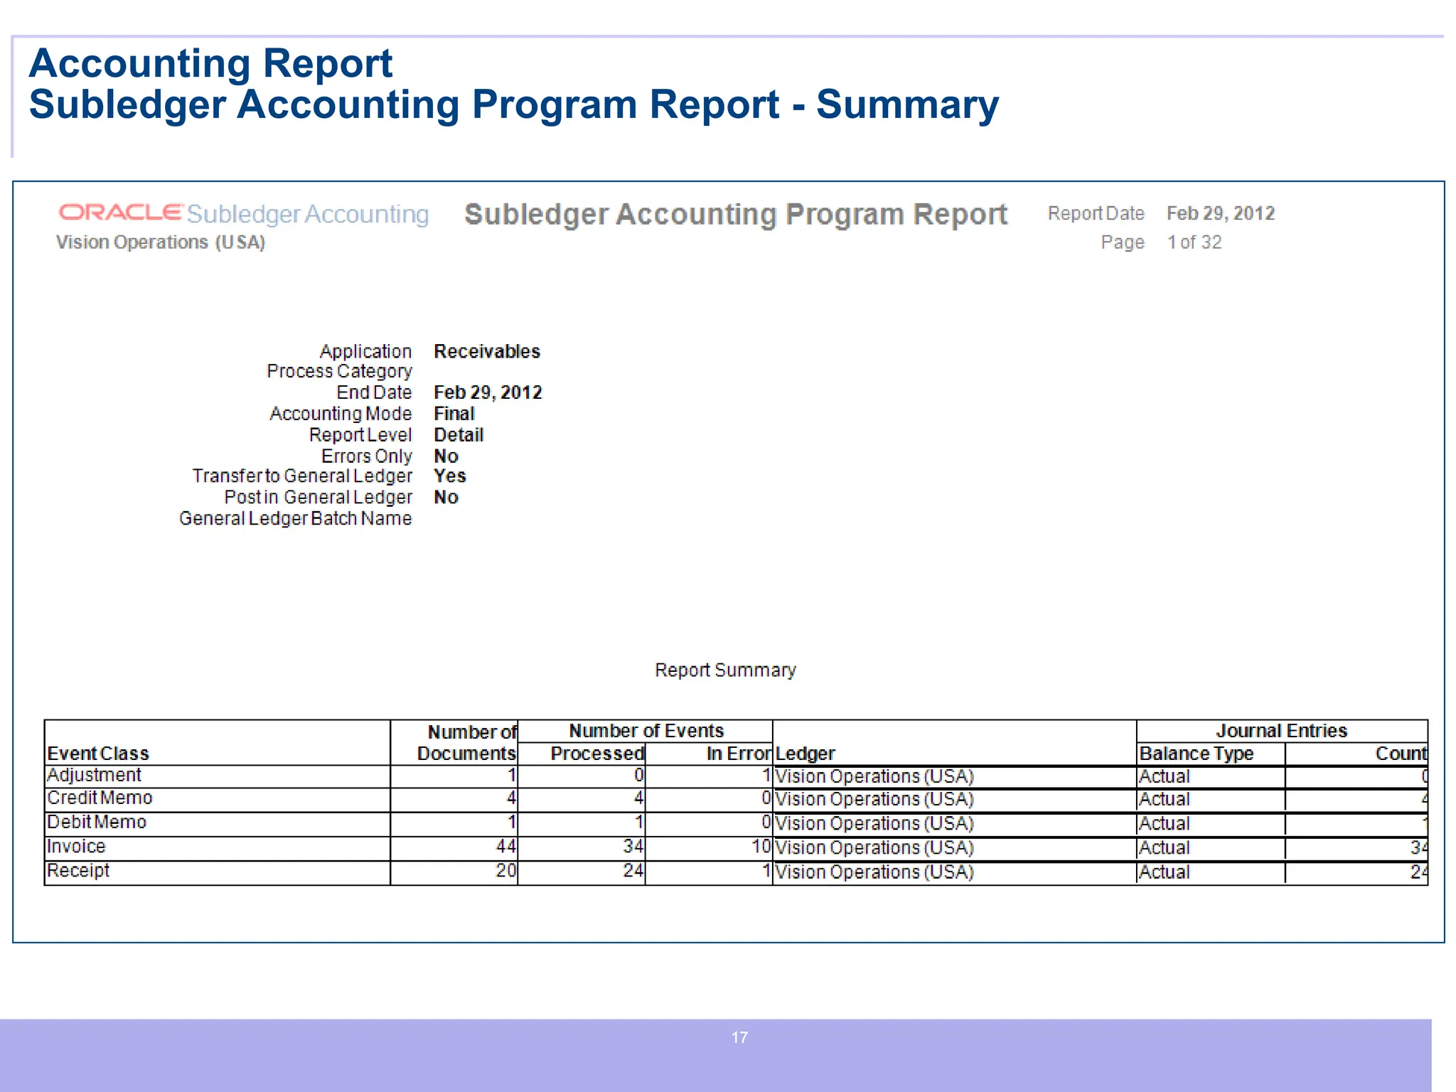Click the 'Application' parameter label

(365, 351)
